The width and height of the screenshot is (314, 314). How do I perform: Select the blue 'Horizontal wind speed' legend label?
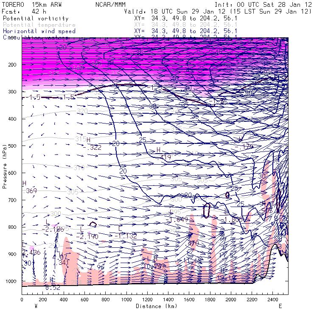pyautogui.click(x=39, y=31)
